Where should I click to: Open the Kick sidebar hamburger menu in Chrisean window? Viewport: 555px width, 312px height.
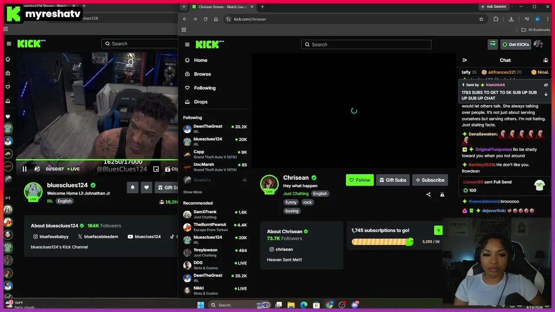pyautogui.click(x=187, y=45)
